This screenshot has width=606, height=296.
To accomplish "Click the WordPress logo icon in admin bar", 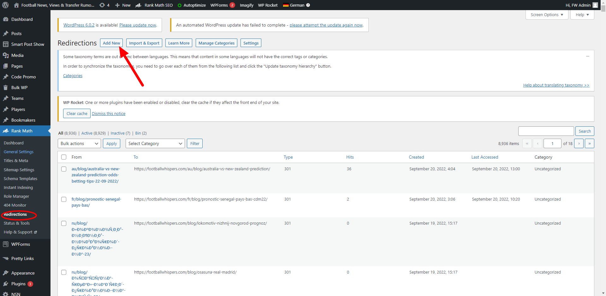I will (x=5, y=5).
